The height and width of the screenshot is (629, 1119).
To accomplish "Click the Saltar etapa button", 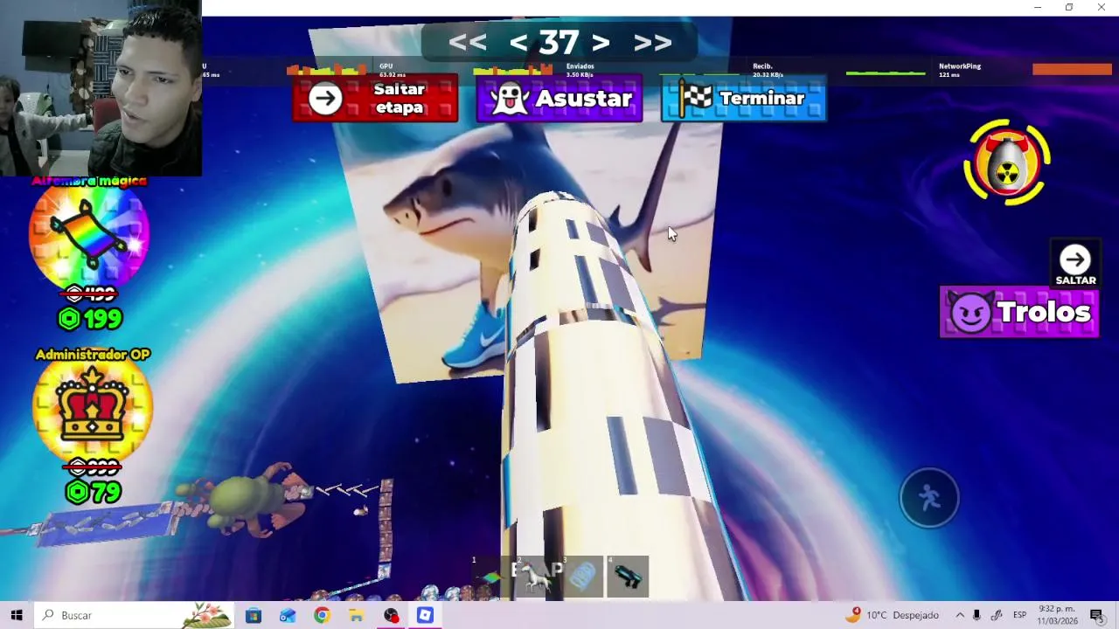I will 375,99.
